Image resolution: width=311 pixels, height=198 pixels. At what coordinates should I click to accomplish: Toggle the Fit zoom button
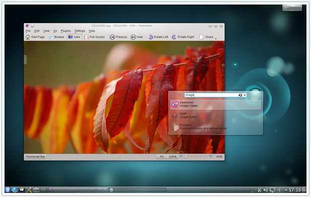[162, 157]
